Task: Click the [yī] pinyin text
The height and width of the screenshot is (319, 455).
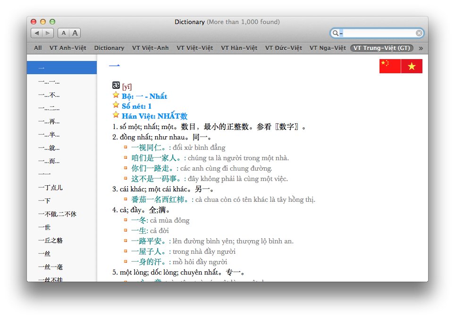Action: point(127,86)
